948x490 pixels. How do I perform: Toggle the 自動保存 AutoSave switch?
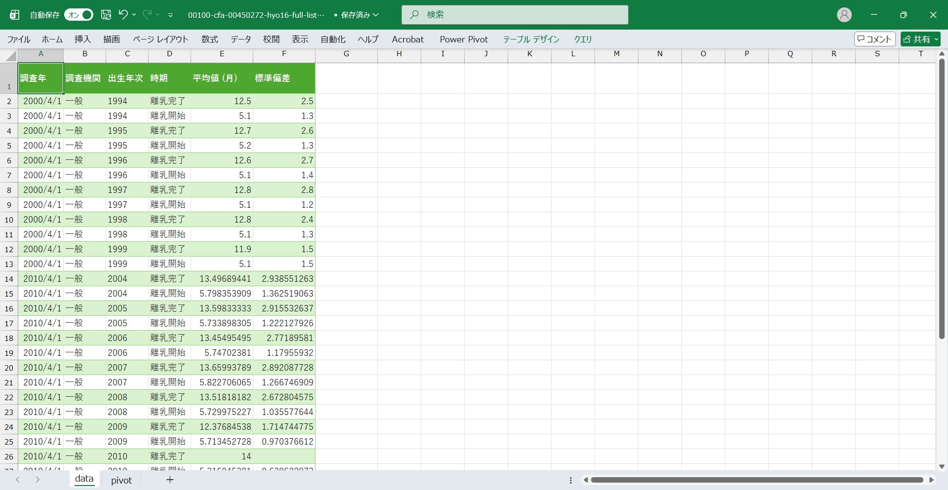[x=79, y=15]
